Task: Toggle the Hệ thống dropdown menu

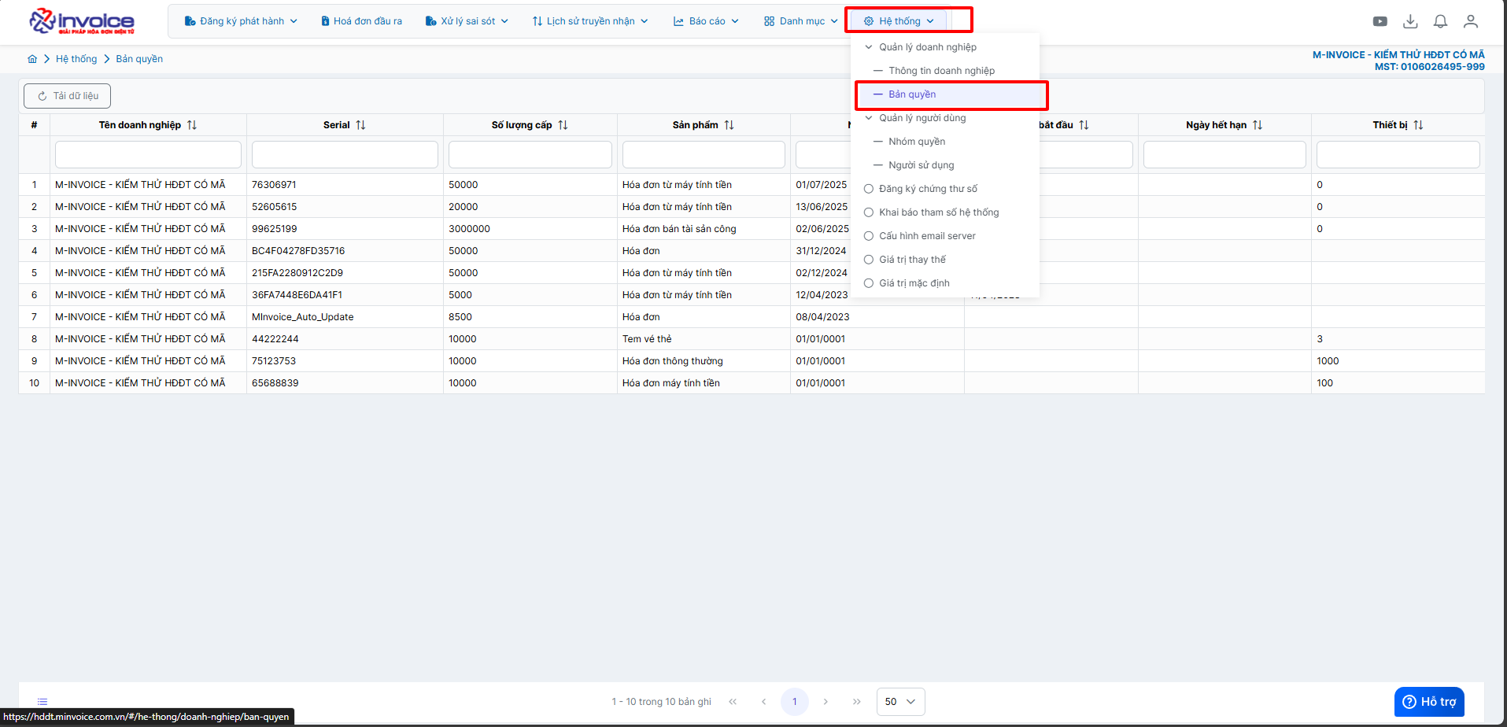Action: pyautogui.click(x=899, y=21)
